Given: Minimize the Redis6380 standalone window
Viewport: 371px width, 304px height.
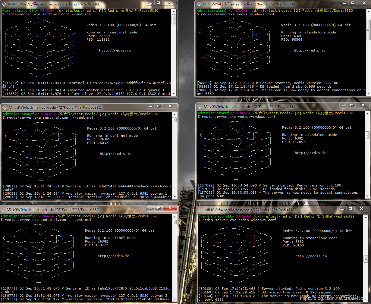Looking at the screenshot, I should pyautogui.click(x=345, y=3).
